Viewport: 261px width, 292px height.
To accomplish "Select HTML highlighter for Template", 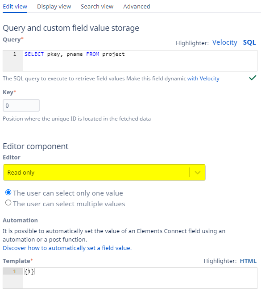I will pyautogui.click(x=248, y=261).
